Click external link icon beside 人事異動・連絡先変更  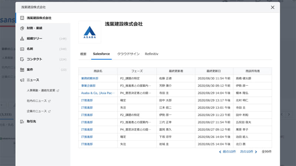tap(58, 90)
